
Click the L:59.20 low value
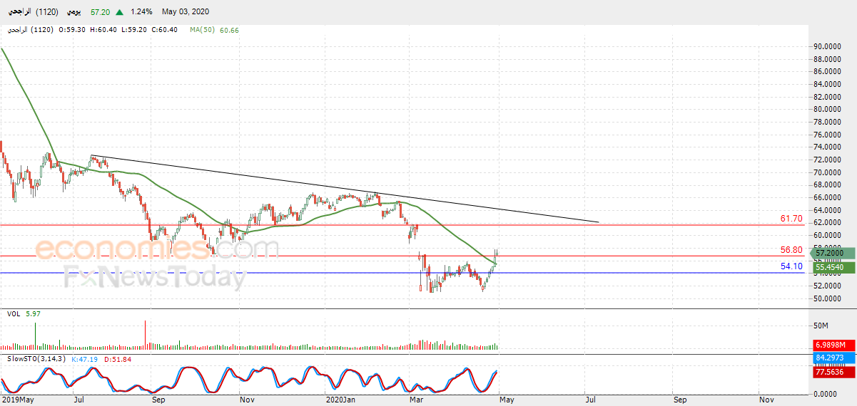click(x=135, y=30)
